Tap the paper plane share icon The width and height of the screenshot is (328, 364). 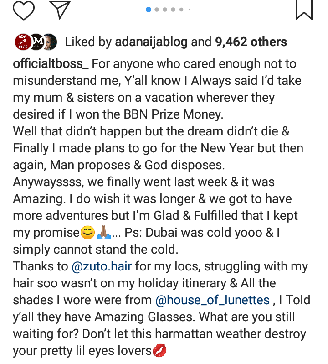pyautogui.click(x=60, y=10)
